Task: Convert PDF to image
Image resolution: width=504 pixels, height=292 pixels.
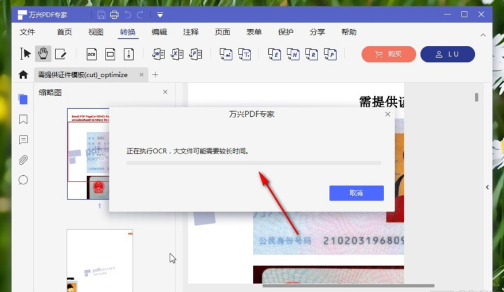Action: pos(226,54)
